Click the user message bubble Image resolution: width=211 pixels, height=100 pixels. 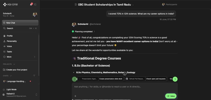pos(141,14)
